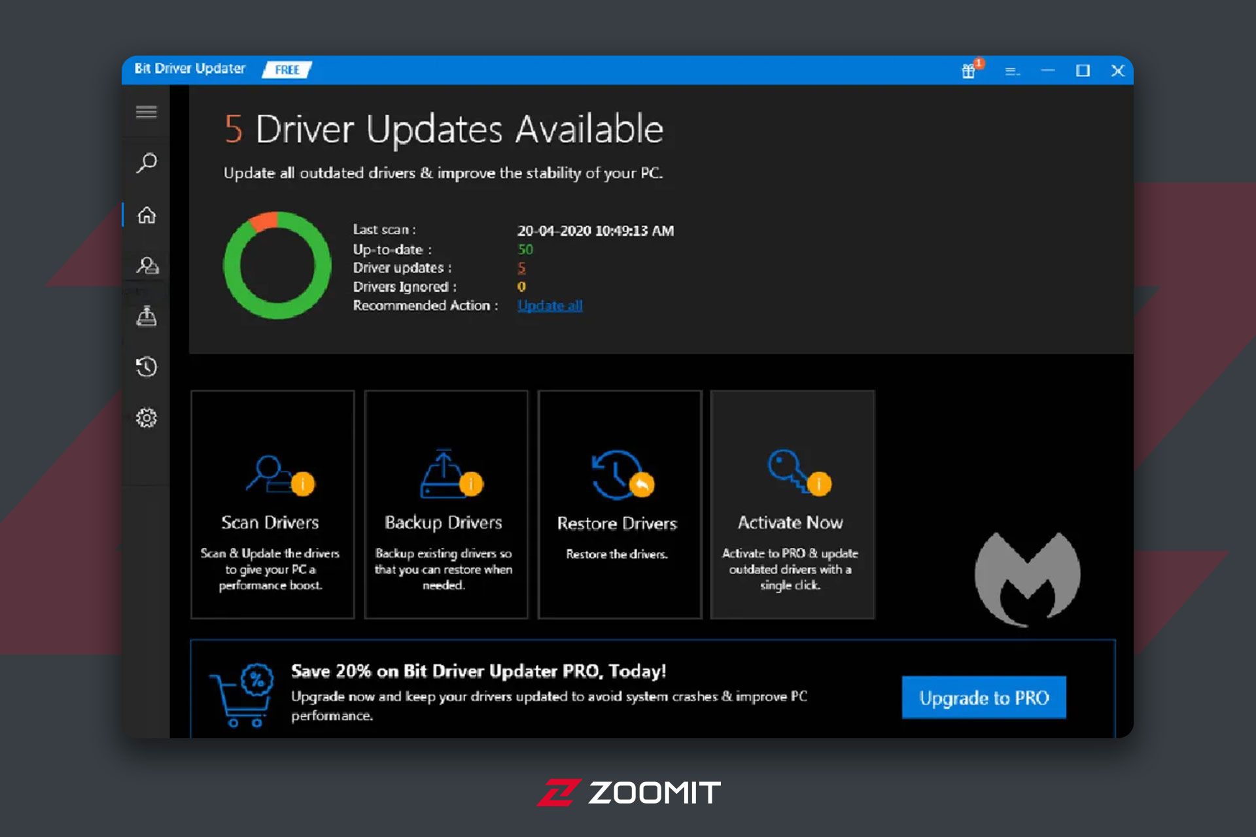Open the title bar options menu icon
Viewport: 1256px width, 837px height.
(1012, 71)
